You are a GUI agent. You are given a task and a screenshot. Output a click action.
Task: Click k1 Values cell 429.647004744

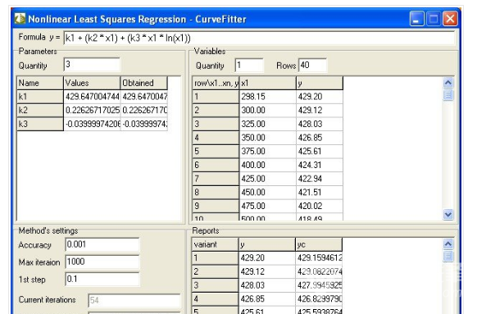pyautogui.click(x=92, y=97)
